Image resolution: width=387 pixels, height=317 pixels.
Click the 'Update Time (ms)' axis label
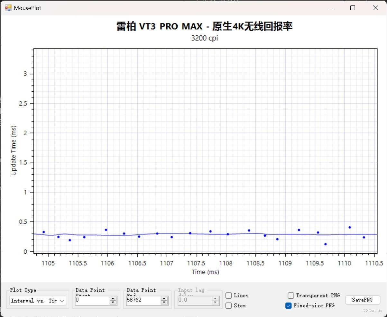click(14, 150)
